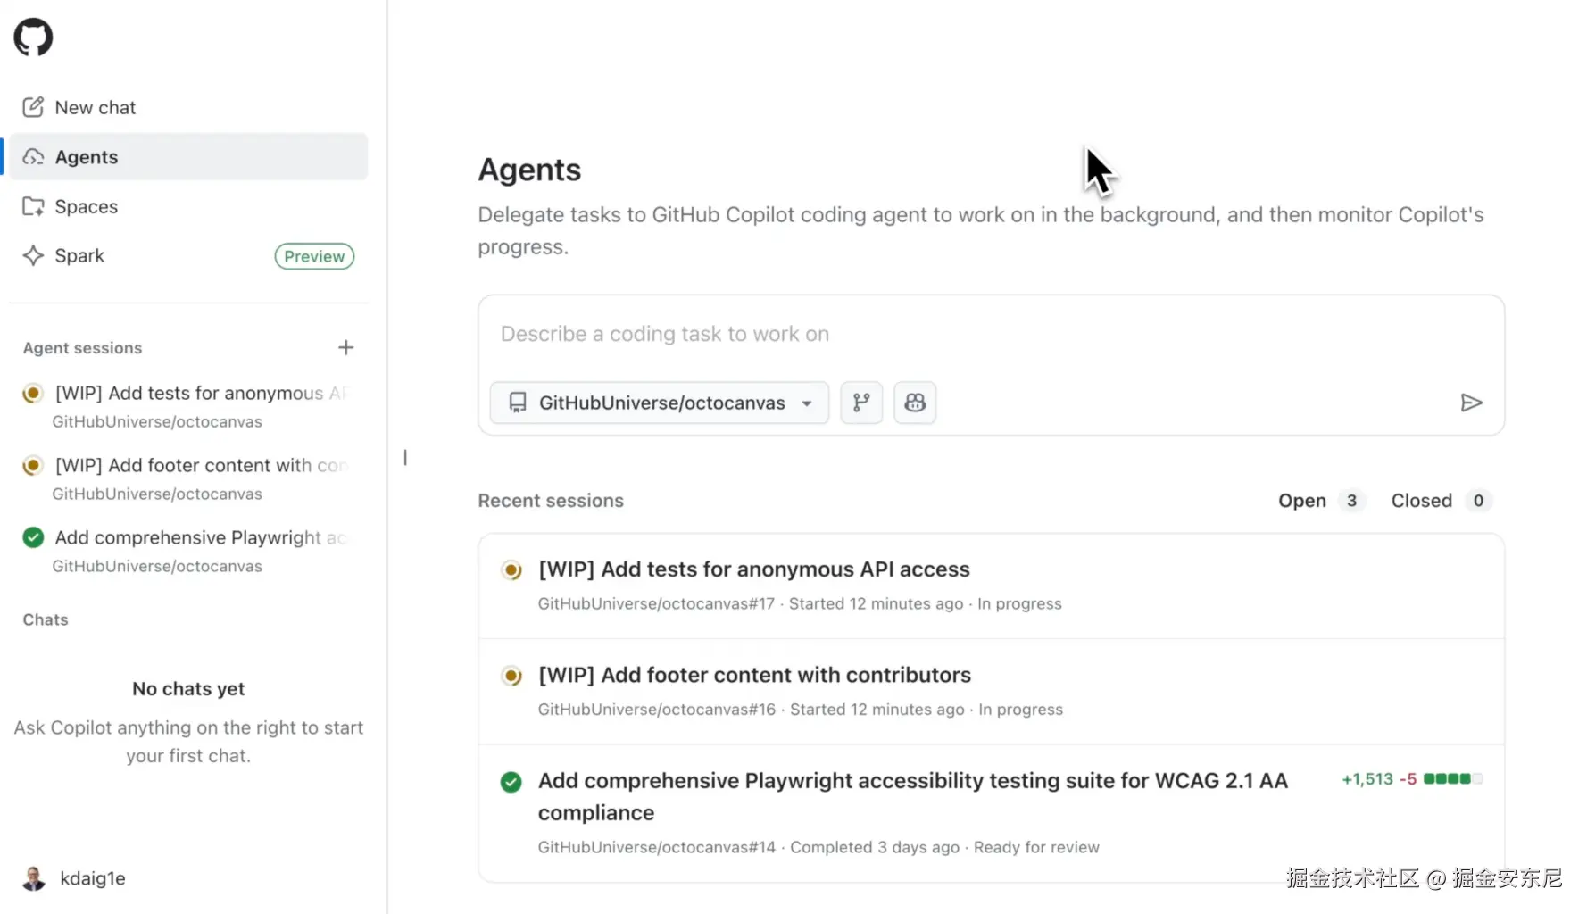Send the coding task with arrow icon
The height and width of the screenshot is (914, 1587).
1471,403
